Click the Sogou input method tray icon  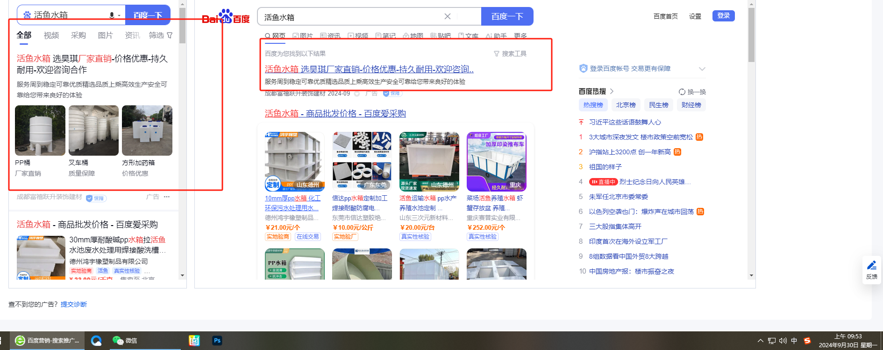(x=807, y=341)
